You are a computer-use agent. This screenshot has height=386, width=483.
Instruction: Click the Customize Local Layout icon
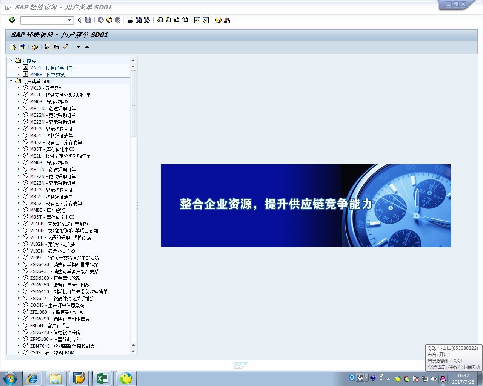[x=227, y=20]
